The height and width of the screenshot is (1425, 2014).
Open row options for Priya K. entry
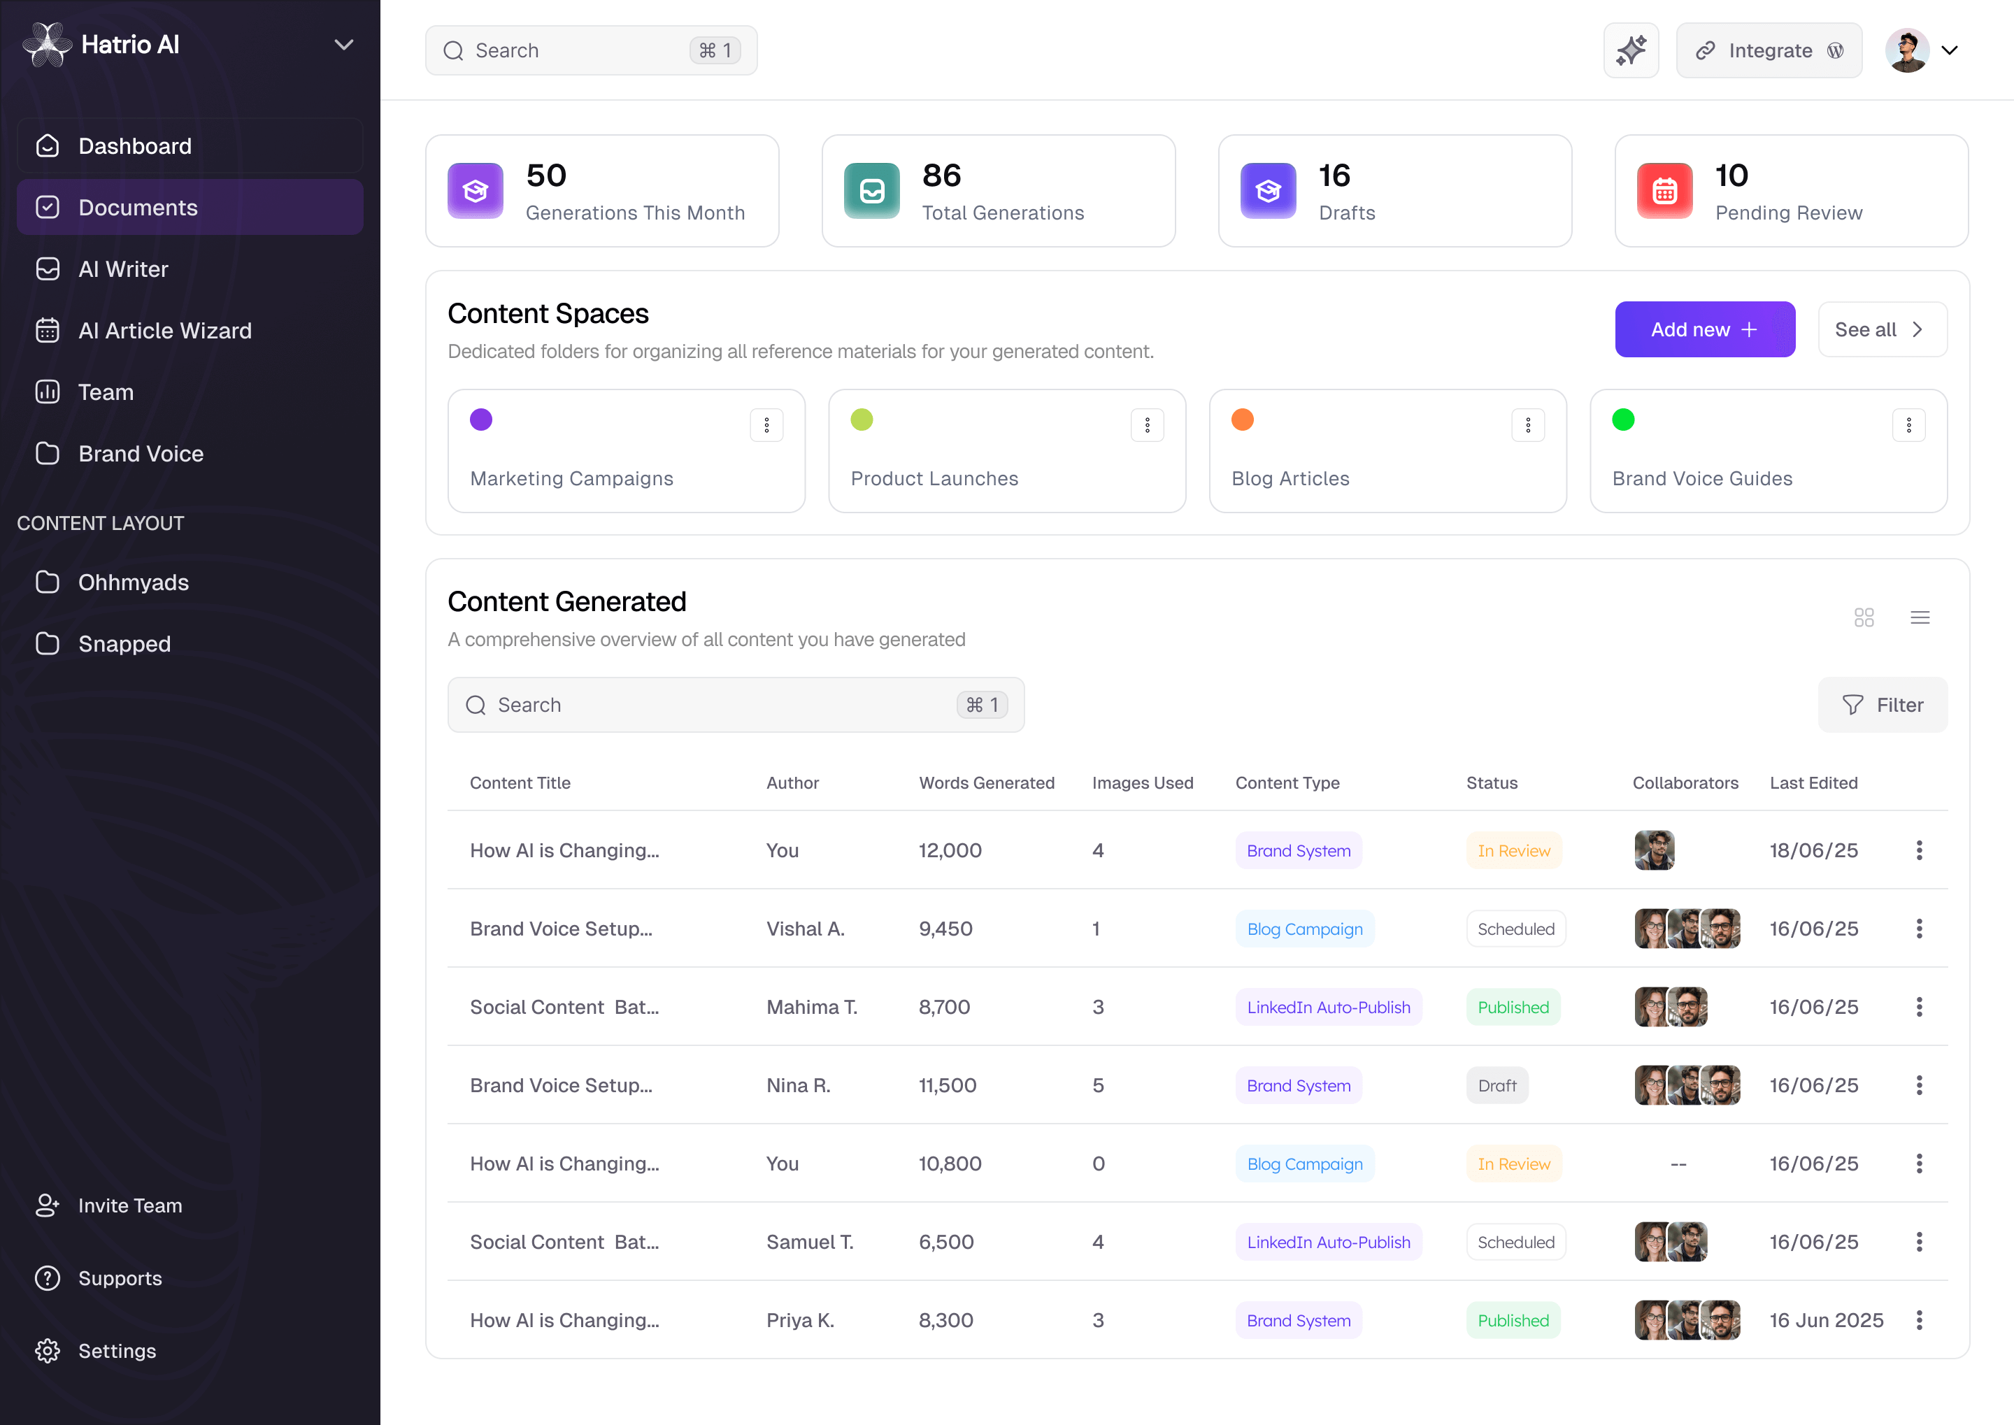point(1919,1319)
